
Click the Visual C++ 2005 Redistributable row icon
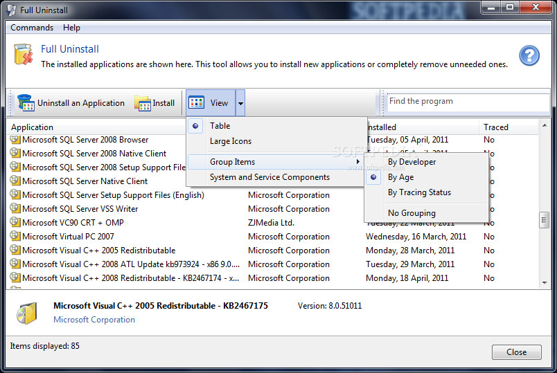tap(15, 251)
